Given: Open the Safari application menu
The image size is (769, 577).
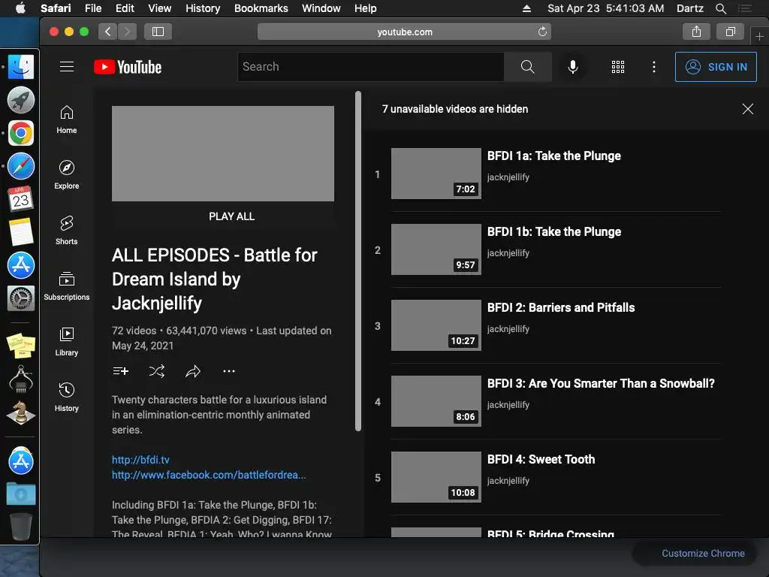Looking at the screenshot, I should click(56, 8).
